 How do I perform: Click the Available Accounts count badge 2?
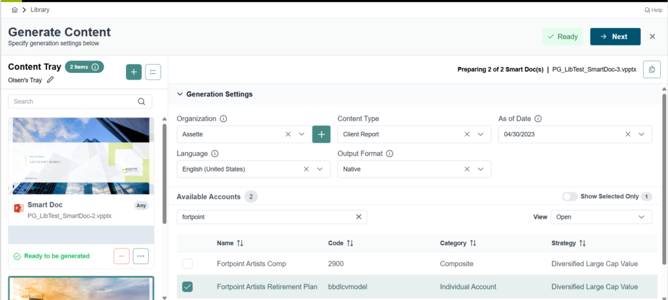[x=251, y=196]
